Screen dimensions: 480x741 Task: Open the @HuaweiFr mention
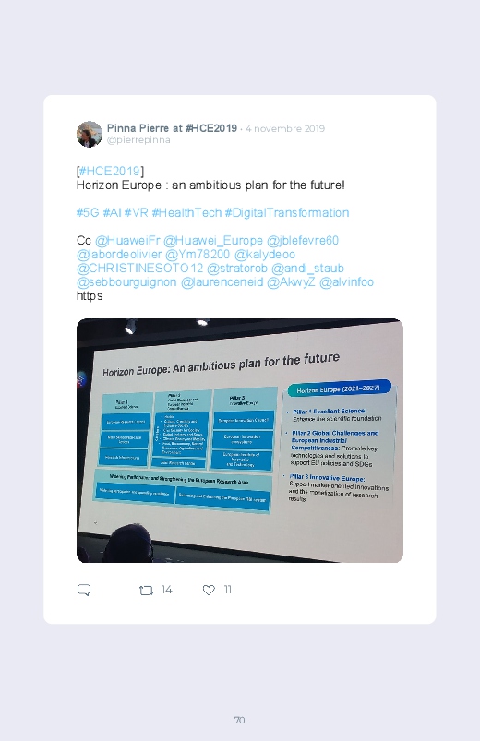click(127, 241)
